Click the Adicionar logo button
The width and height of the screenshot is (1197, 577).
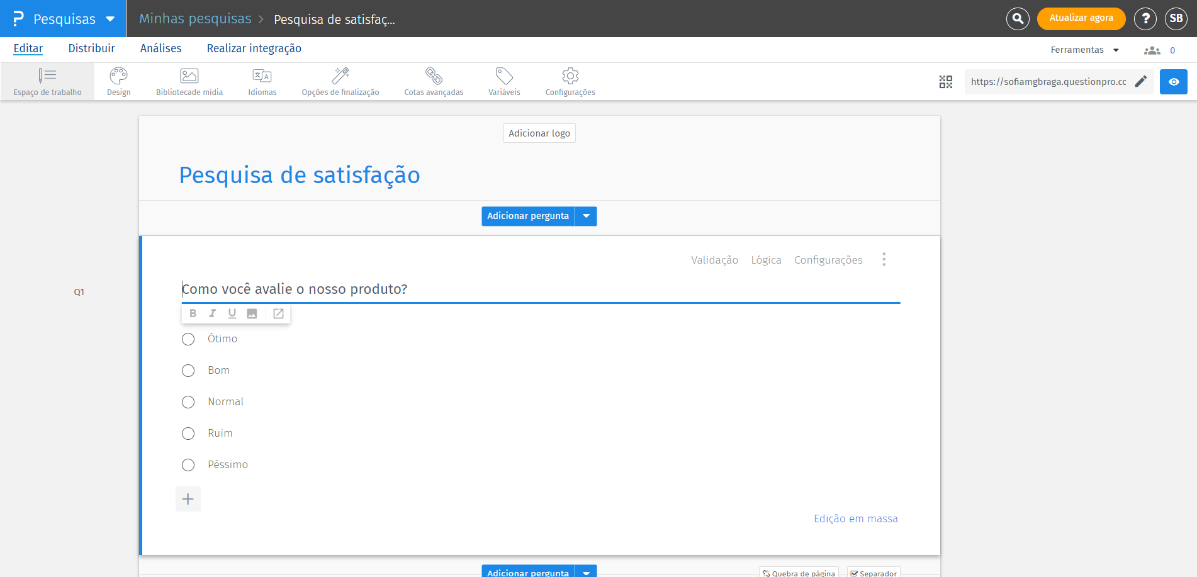coord(539,133)
